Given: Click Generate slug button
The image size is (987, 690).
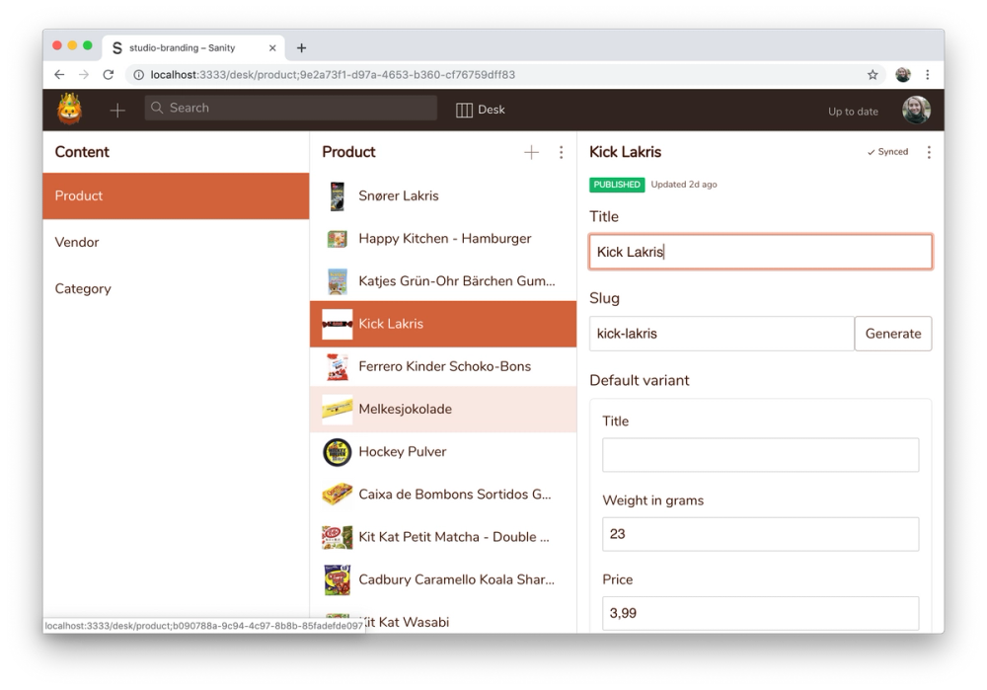Looking at the screenshot, I should coord(892,334).
